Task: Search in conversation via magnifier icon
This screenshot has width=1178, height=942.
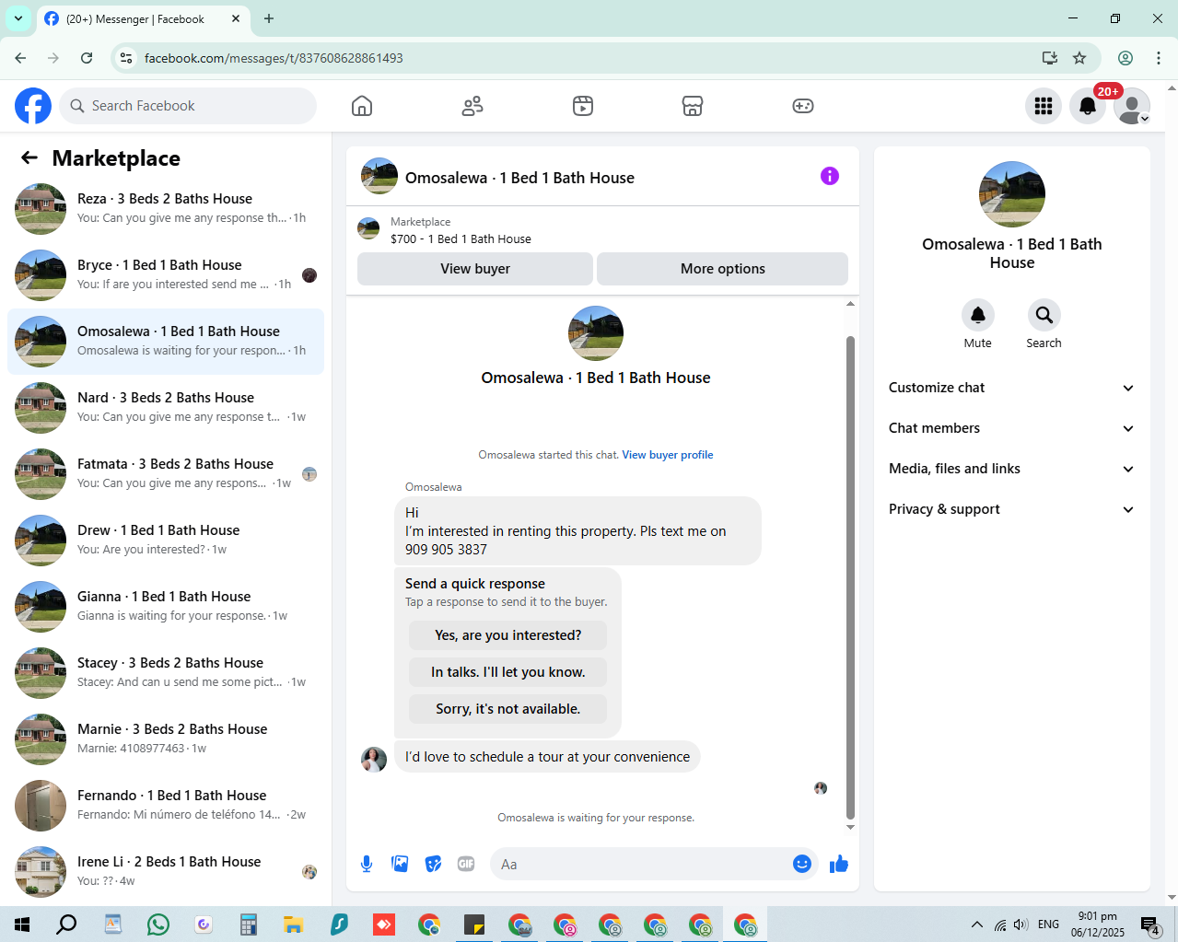Action: coord(1044,315)
